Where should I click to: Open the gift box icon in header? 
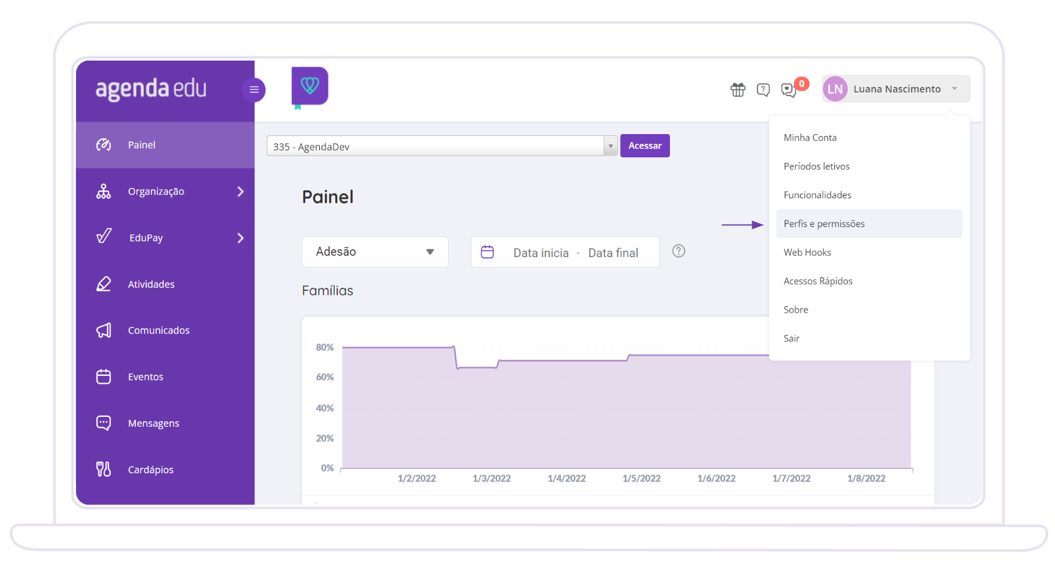pyautogui.click(x=738, y=90)
